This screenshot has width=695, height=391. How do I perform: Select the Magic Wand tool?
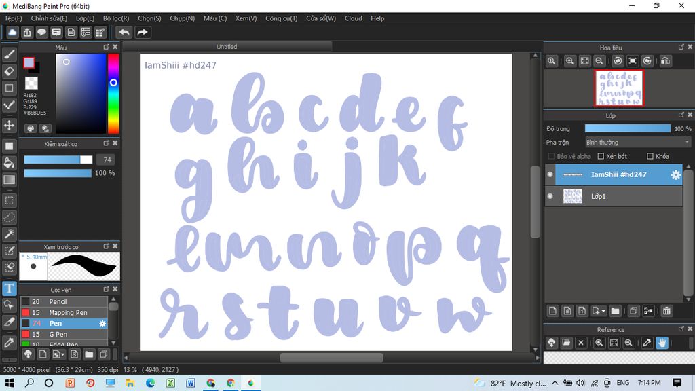tap(10, 234)
